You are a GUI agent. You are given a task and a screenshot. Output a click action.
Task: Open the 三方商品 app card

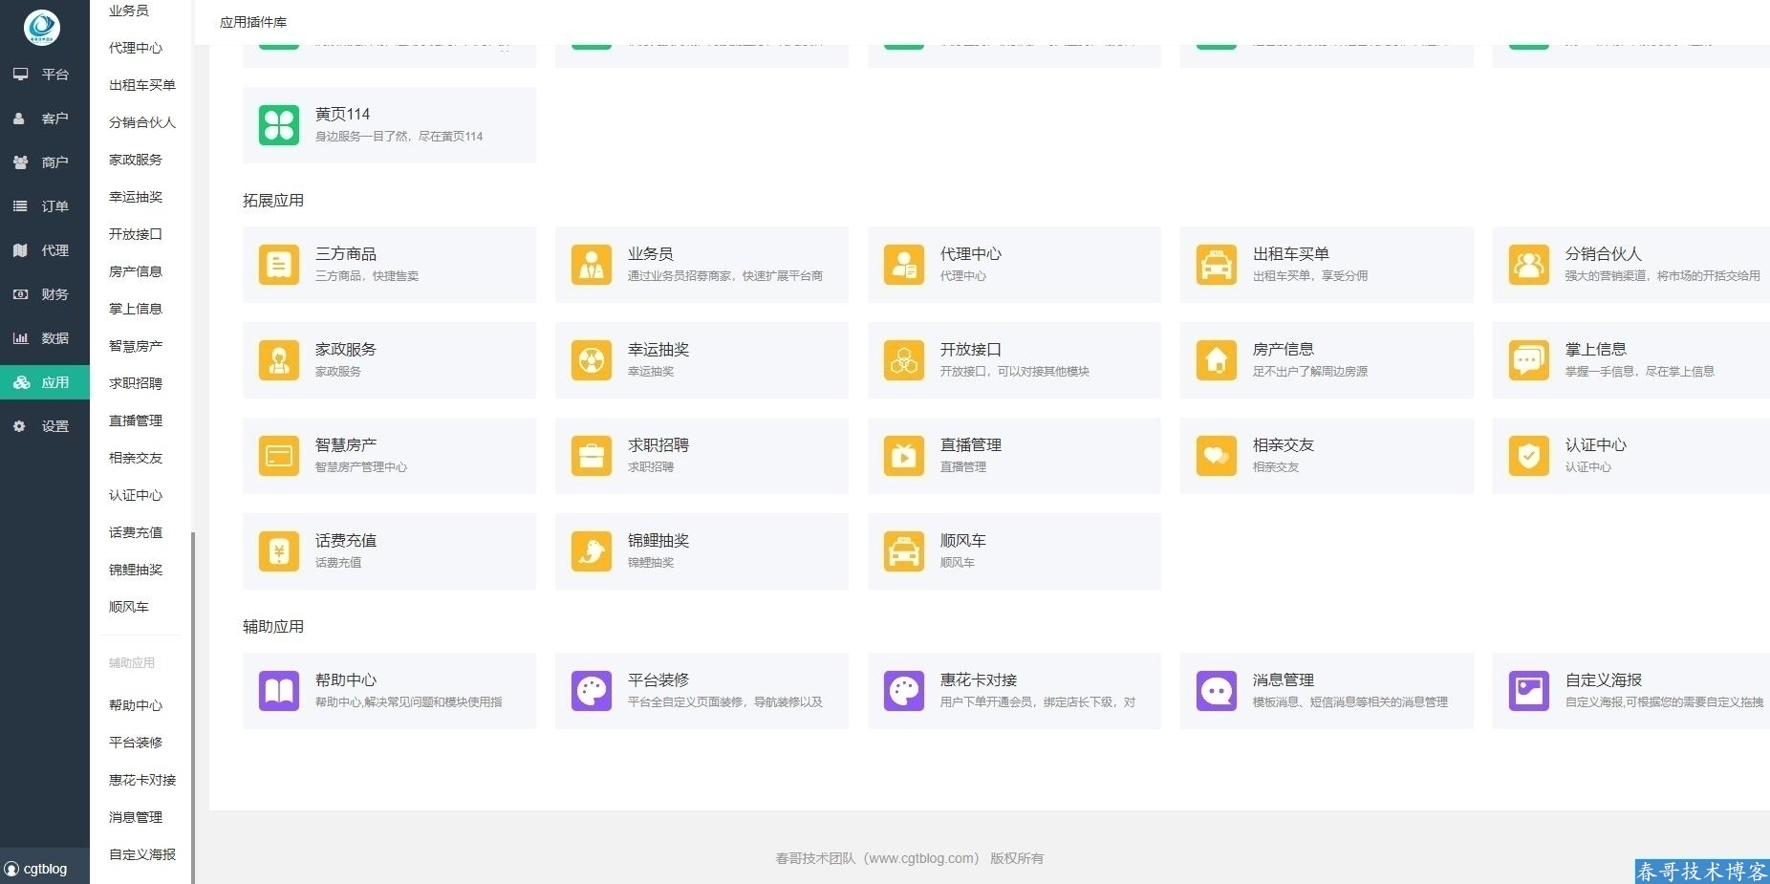[389, 265]
